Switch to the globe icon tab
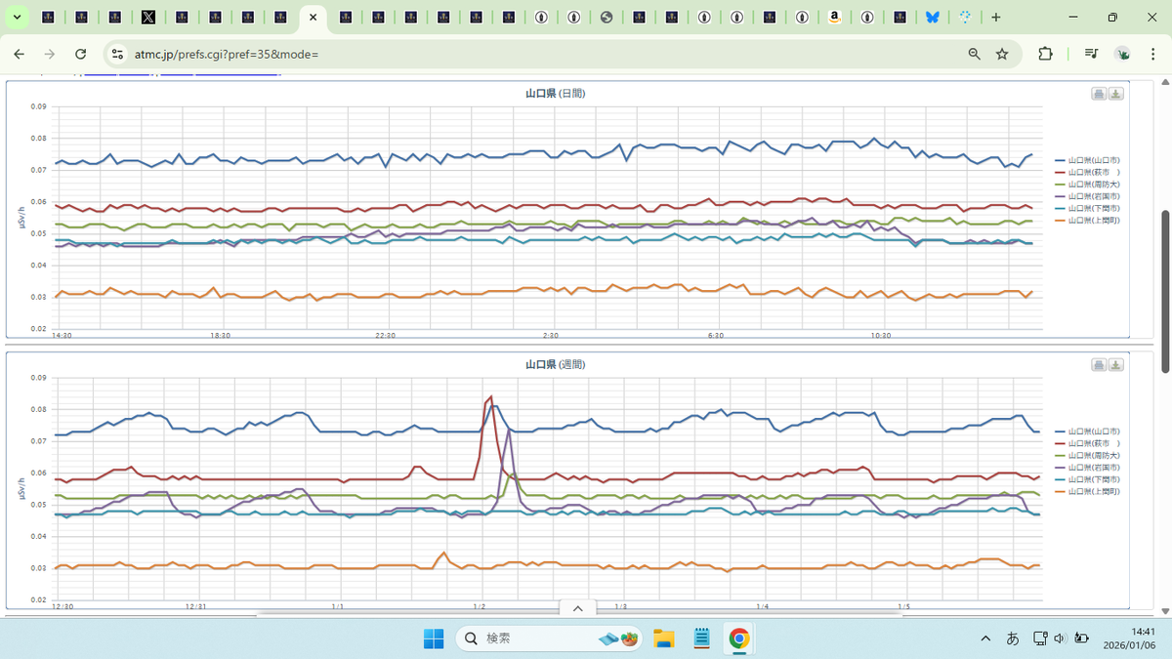This screenshot has height=659, width=1172. [x=607, y=18]
